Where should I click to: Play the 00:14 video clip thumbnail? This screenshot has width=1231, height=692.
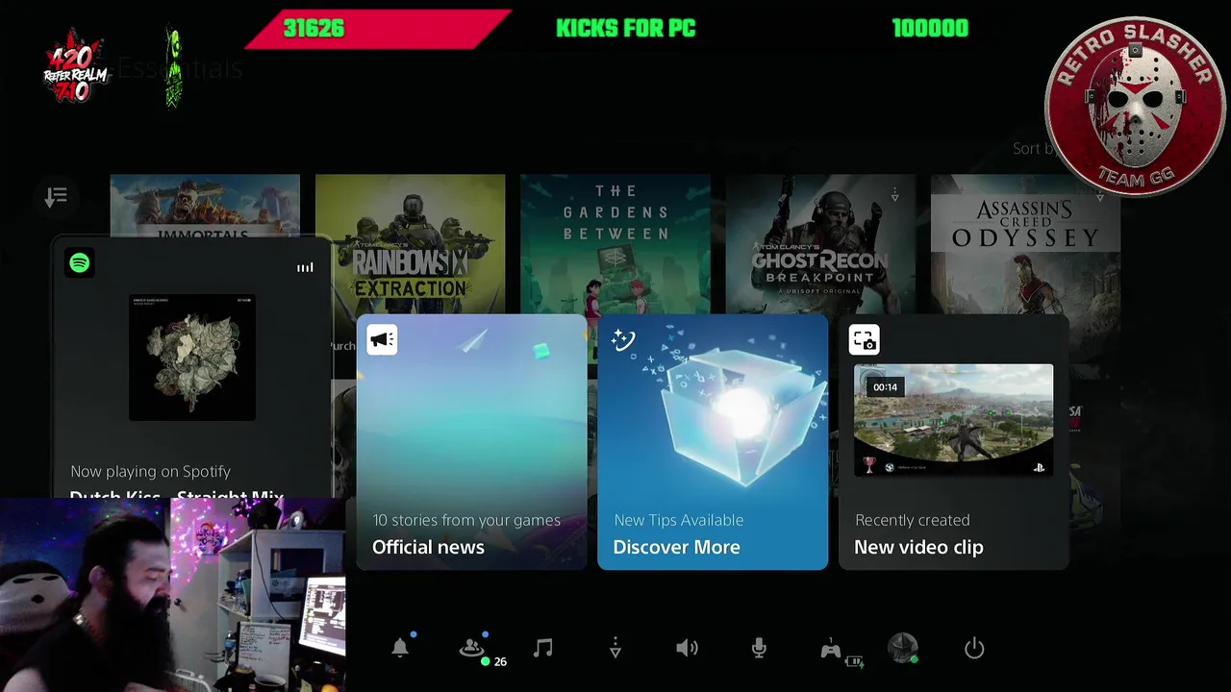coord(953,420)
